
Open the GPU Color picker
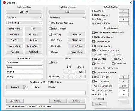[x=77, y=40]
